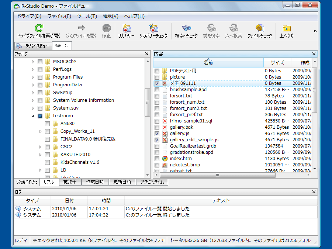This screenshot has height=249, width=332.
Task: Click the info icon of 17:04:32 log entry
Action: click(18, 215)
